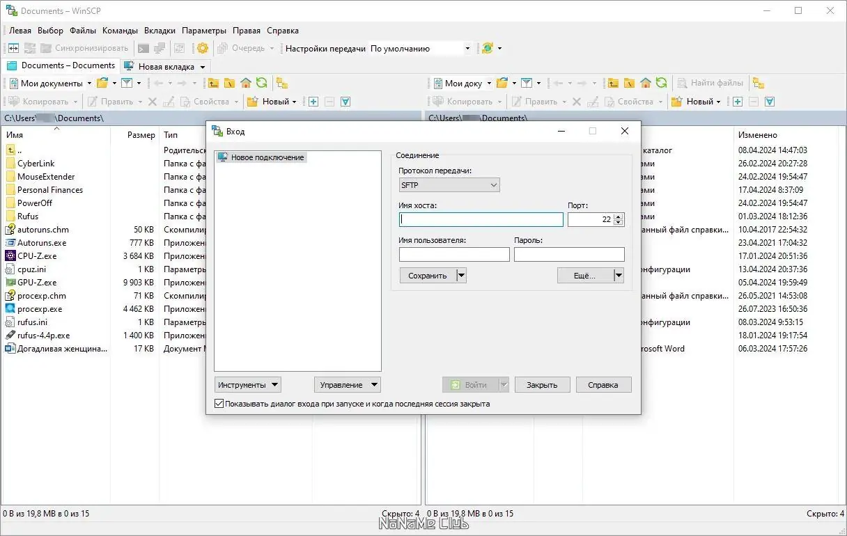Click the Пароль input field
The image size is (847, 536).
pyautogui.click(x=569, y=255)
